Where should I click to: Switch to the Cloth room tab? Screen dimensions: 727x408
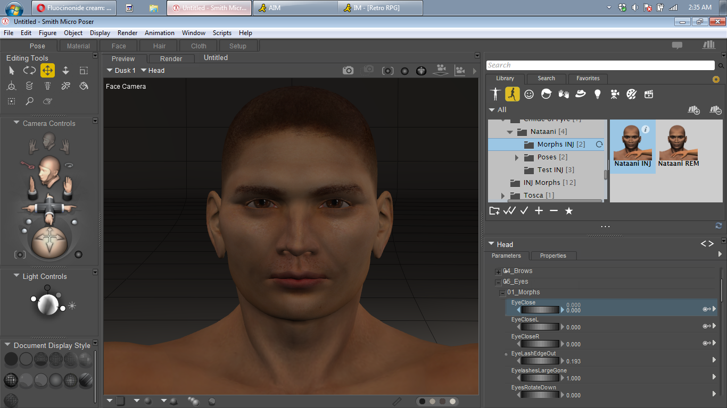coord(199,46)
